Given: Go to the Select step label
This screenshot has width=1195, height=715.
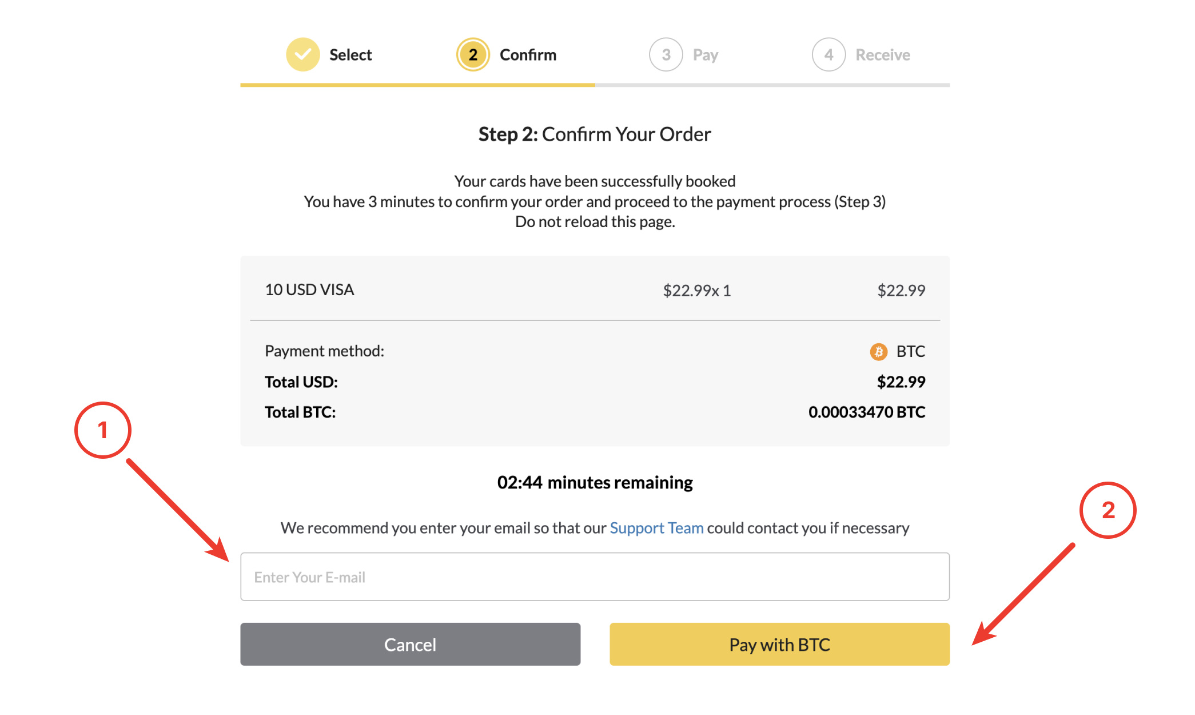Looking at the screenshot, I should point(350,55).
